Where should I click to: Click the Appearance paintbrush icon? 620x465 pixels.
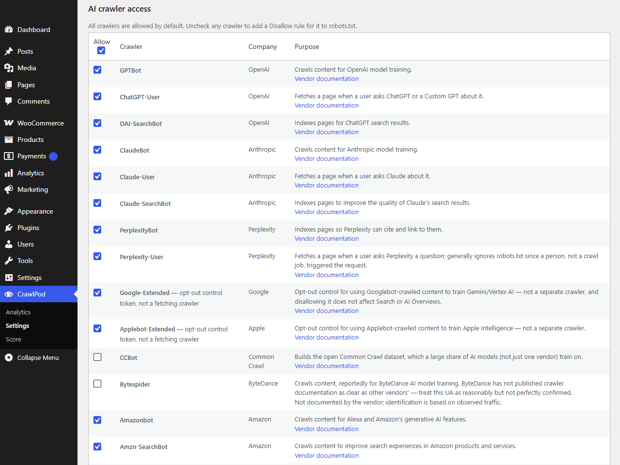(x=9, y=211)
